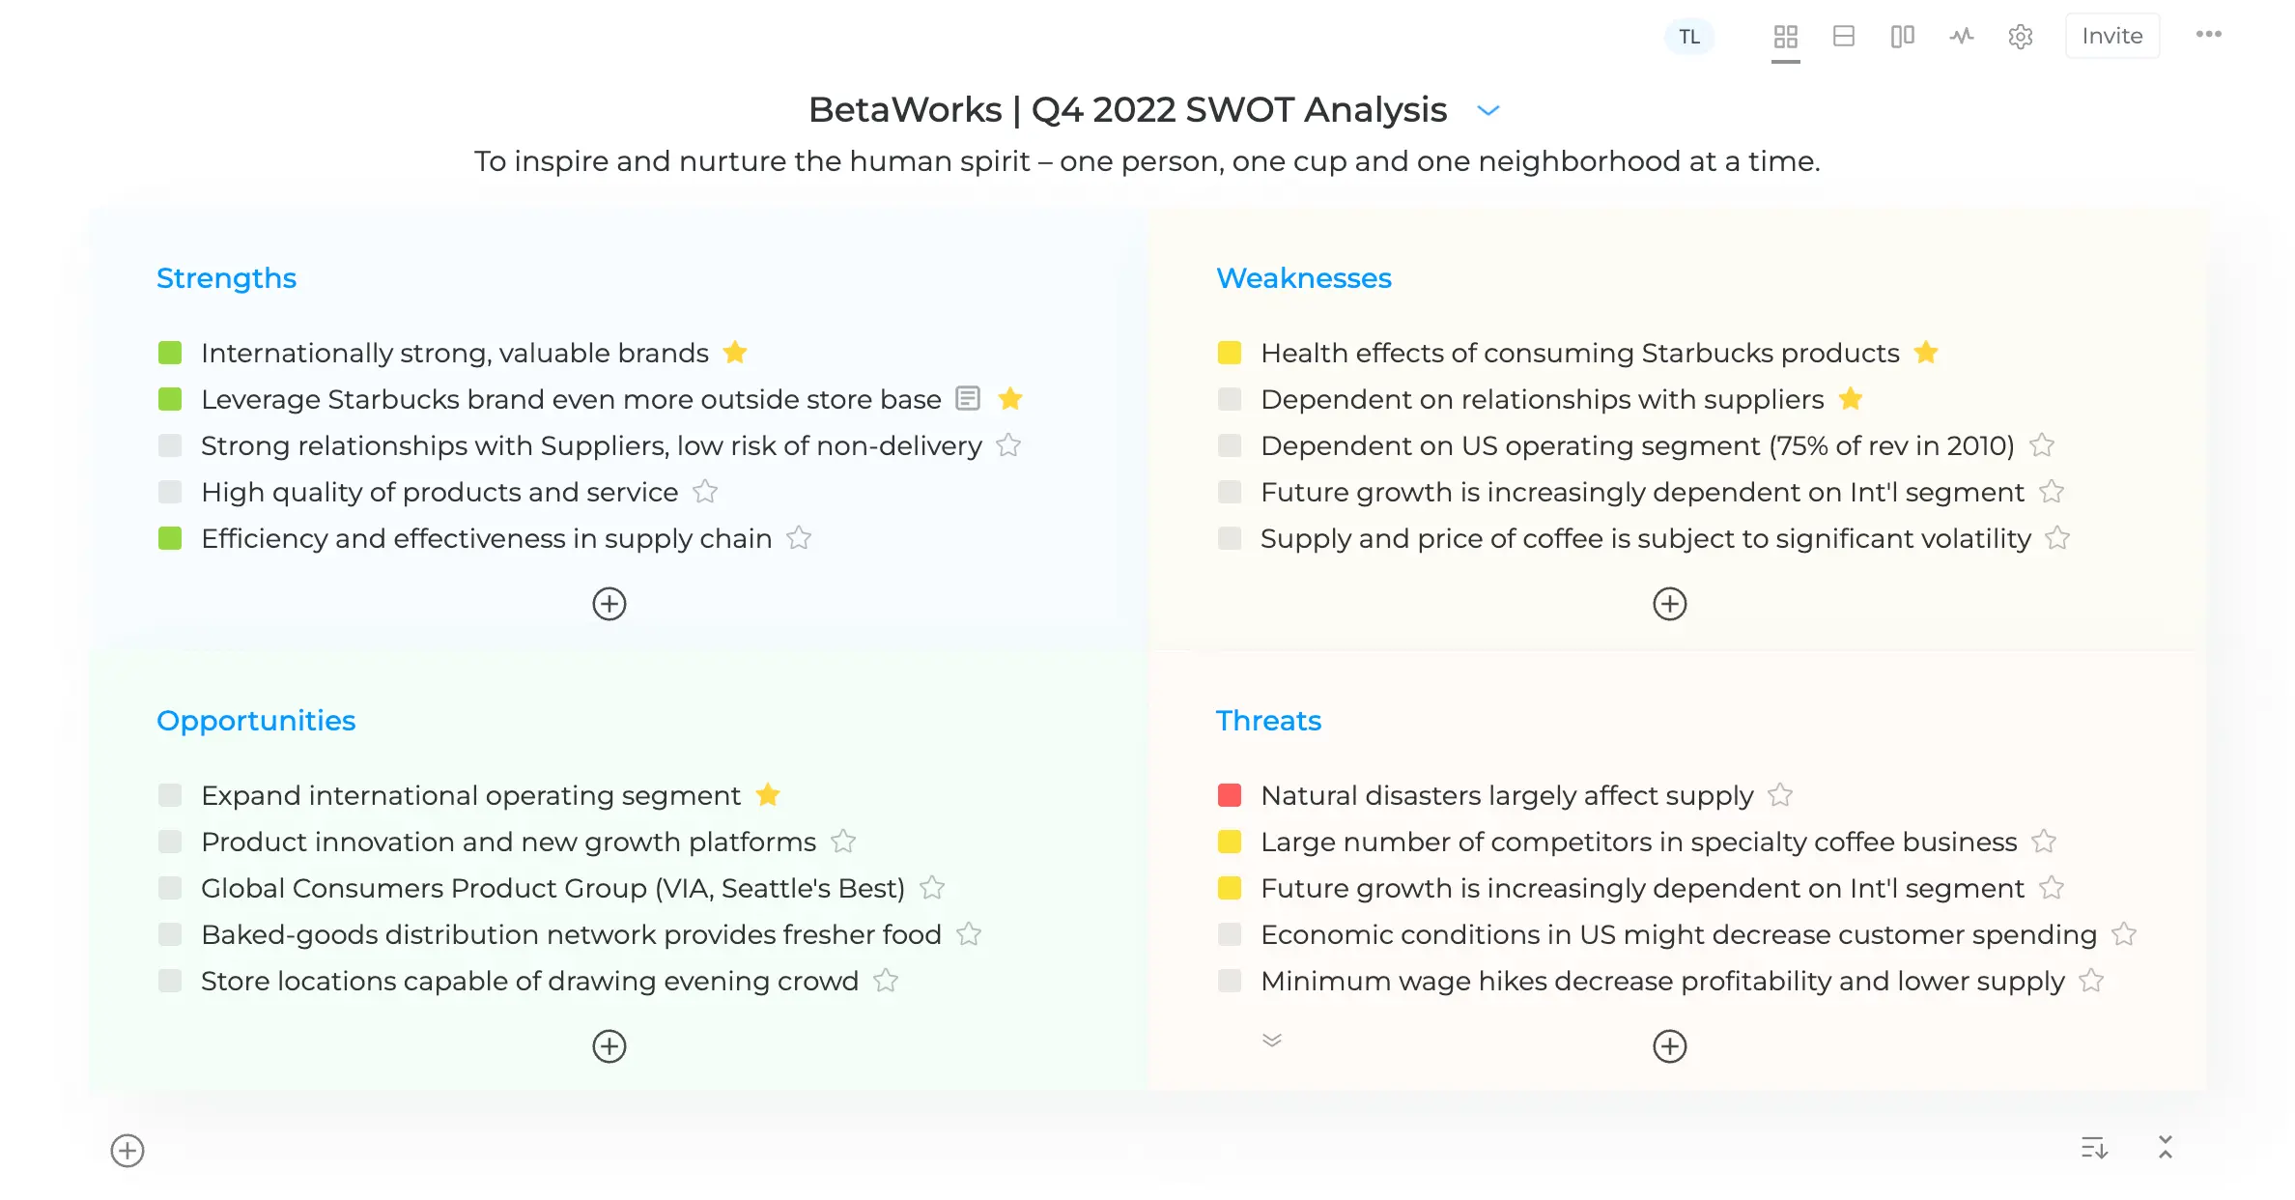2295x1200 pixels.
Task: Switch to the grid view tab
Action: (1785, 37)
